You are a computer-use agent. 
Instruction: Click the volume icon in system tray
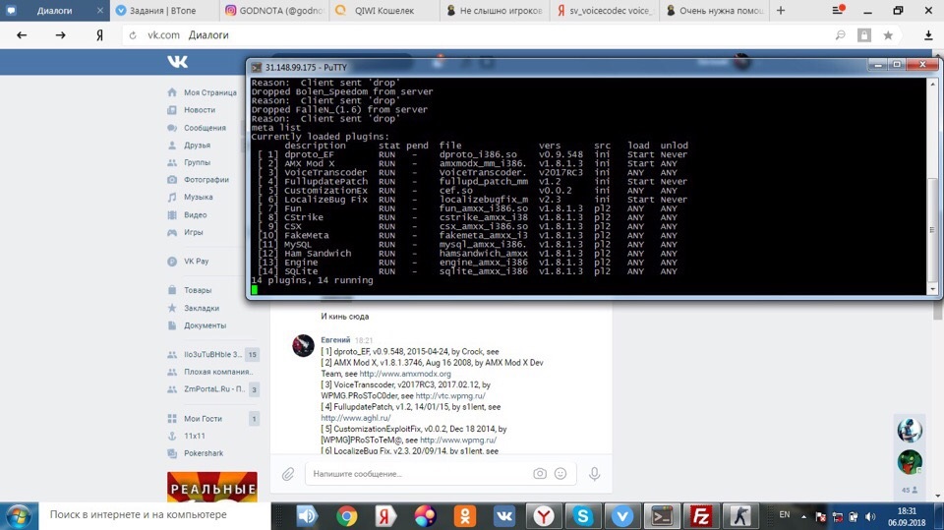point(870,516)
